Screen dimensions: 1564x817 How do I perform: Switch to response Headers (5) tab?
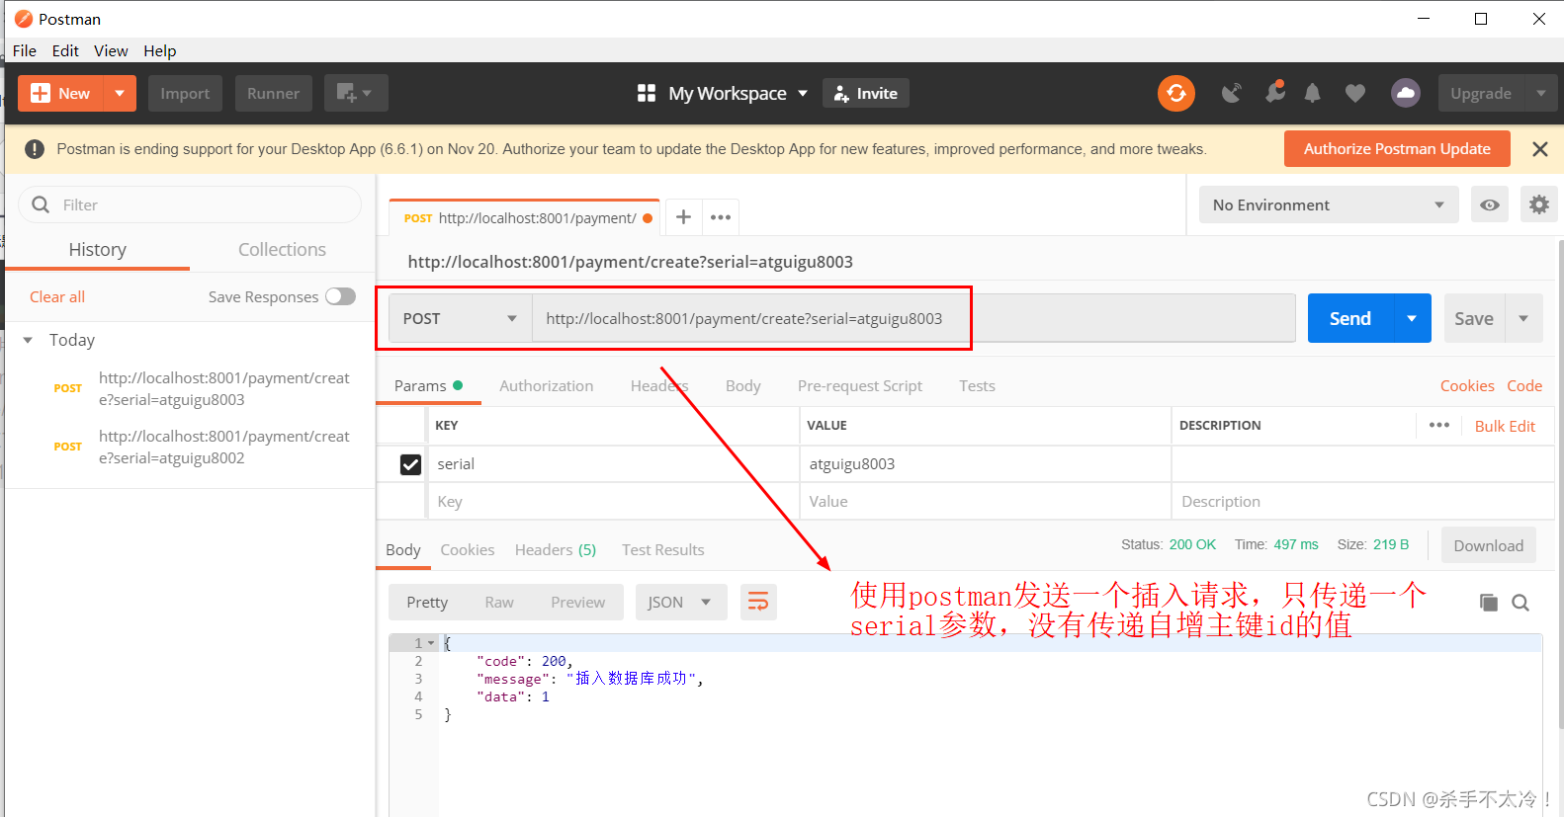556,549
